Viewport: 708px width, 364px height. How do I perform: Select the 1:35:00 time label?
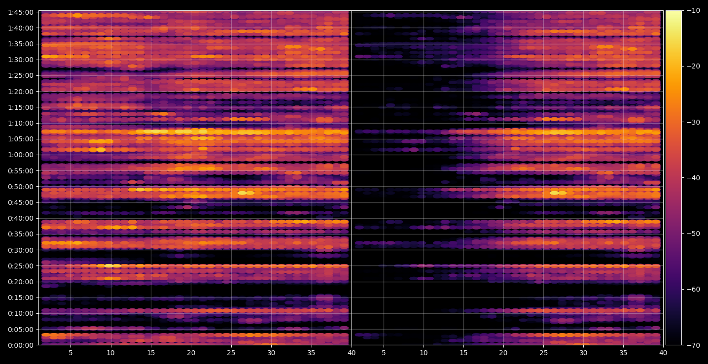pyautogui.click(x=21, y=43)
